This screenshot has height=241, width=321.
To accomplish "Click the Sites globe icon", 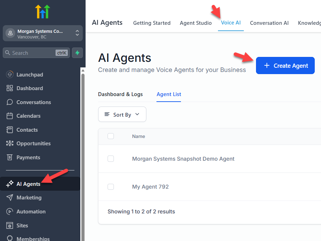I will [x=10, y=225].
